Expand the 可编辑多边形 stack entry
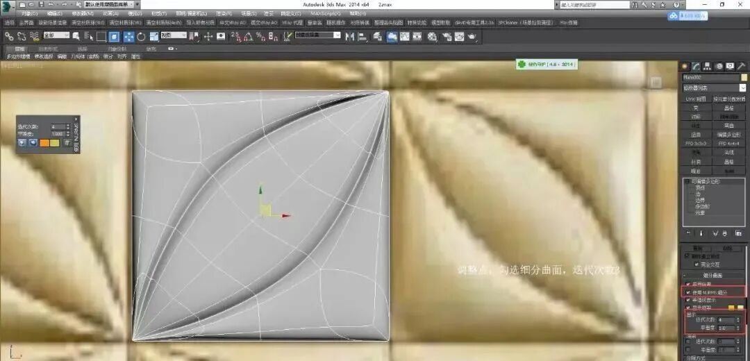 687,182
